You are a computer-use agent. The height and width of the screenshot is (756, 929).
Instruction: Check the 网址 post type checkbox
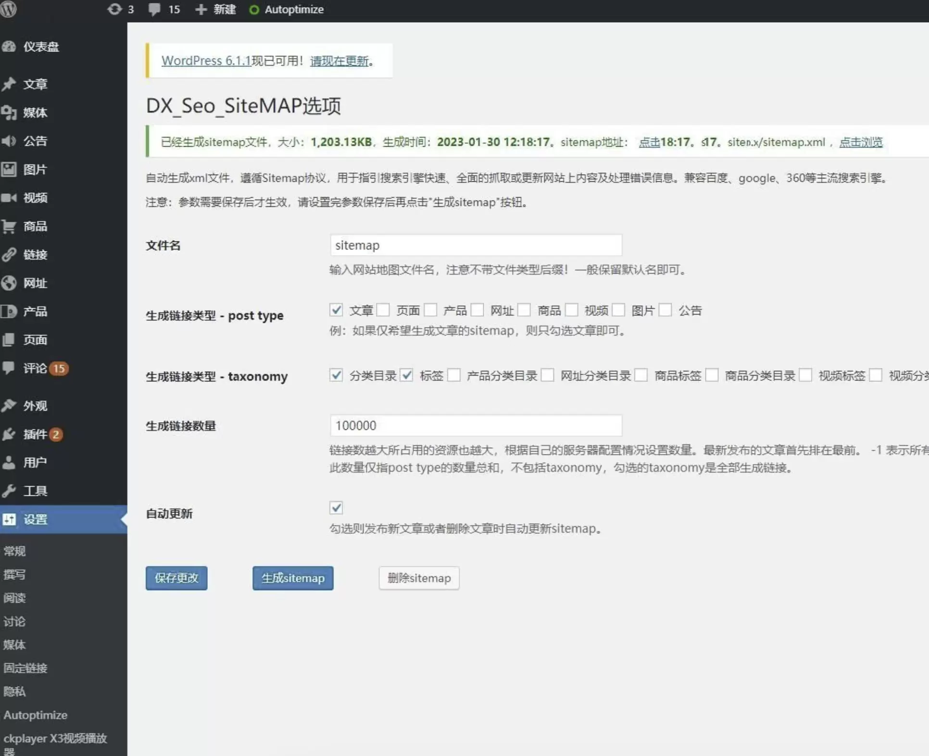(x=477, y=310)
